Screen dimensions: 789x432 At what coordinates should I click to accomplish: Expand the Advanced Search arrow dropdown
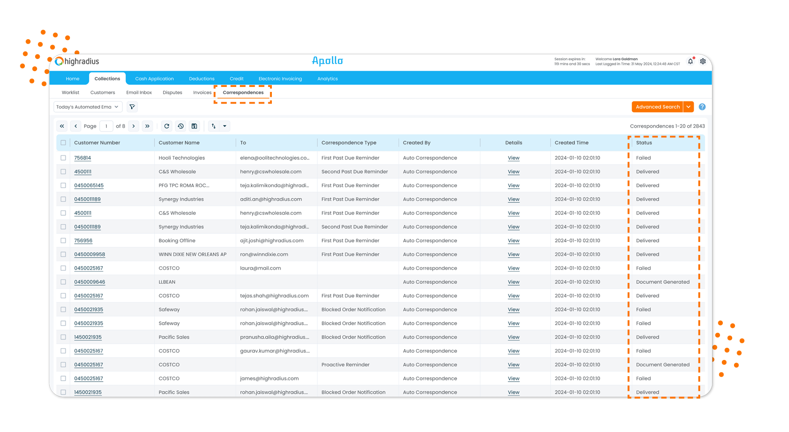[x=688, y=107]
